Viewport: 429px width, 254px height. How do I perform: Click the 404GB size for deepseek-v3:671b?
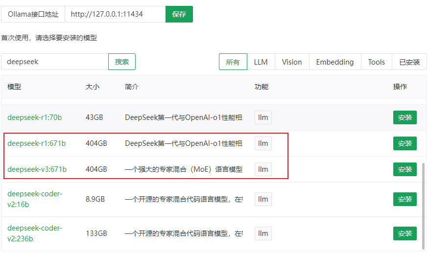point(96,169)
